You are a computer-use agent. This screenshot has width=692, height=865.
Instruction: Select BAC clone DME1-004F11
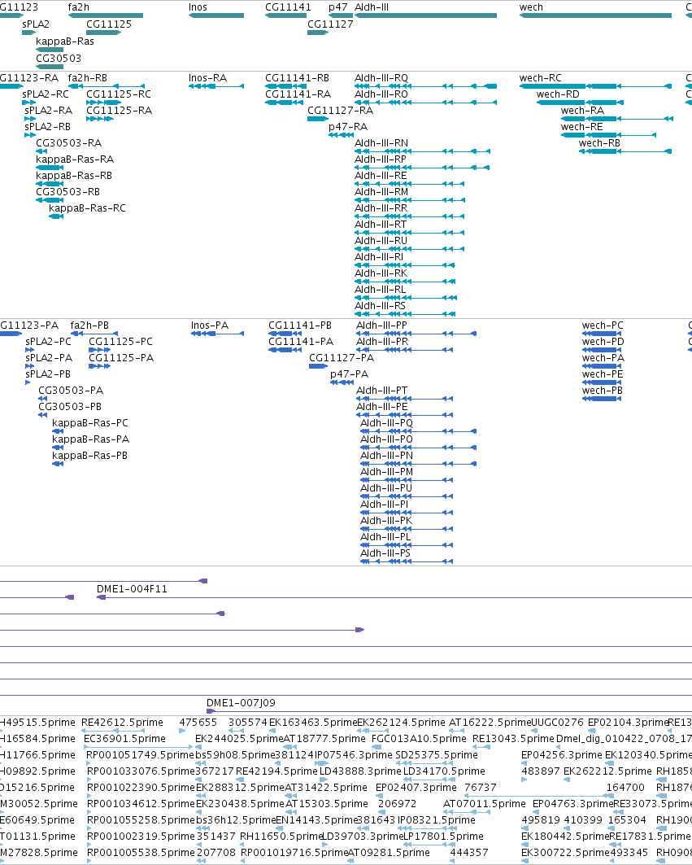coord(132,589)
